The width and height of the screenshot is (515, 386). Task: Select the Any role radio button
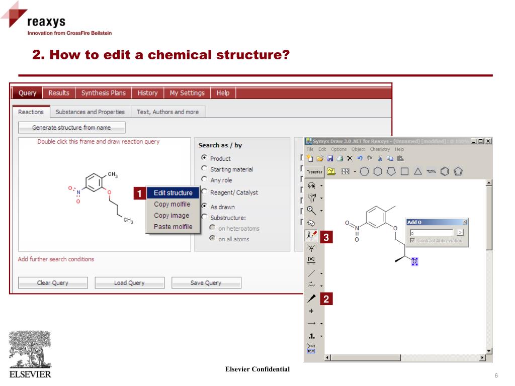[204, 179]
